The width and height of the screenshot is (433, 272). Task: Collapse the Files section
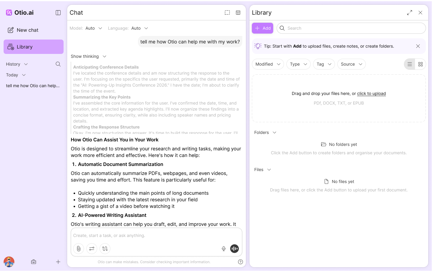coord(263,170)
